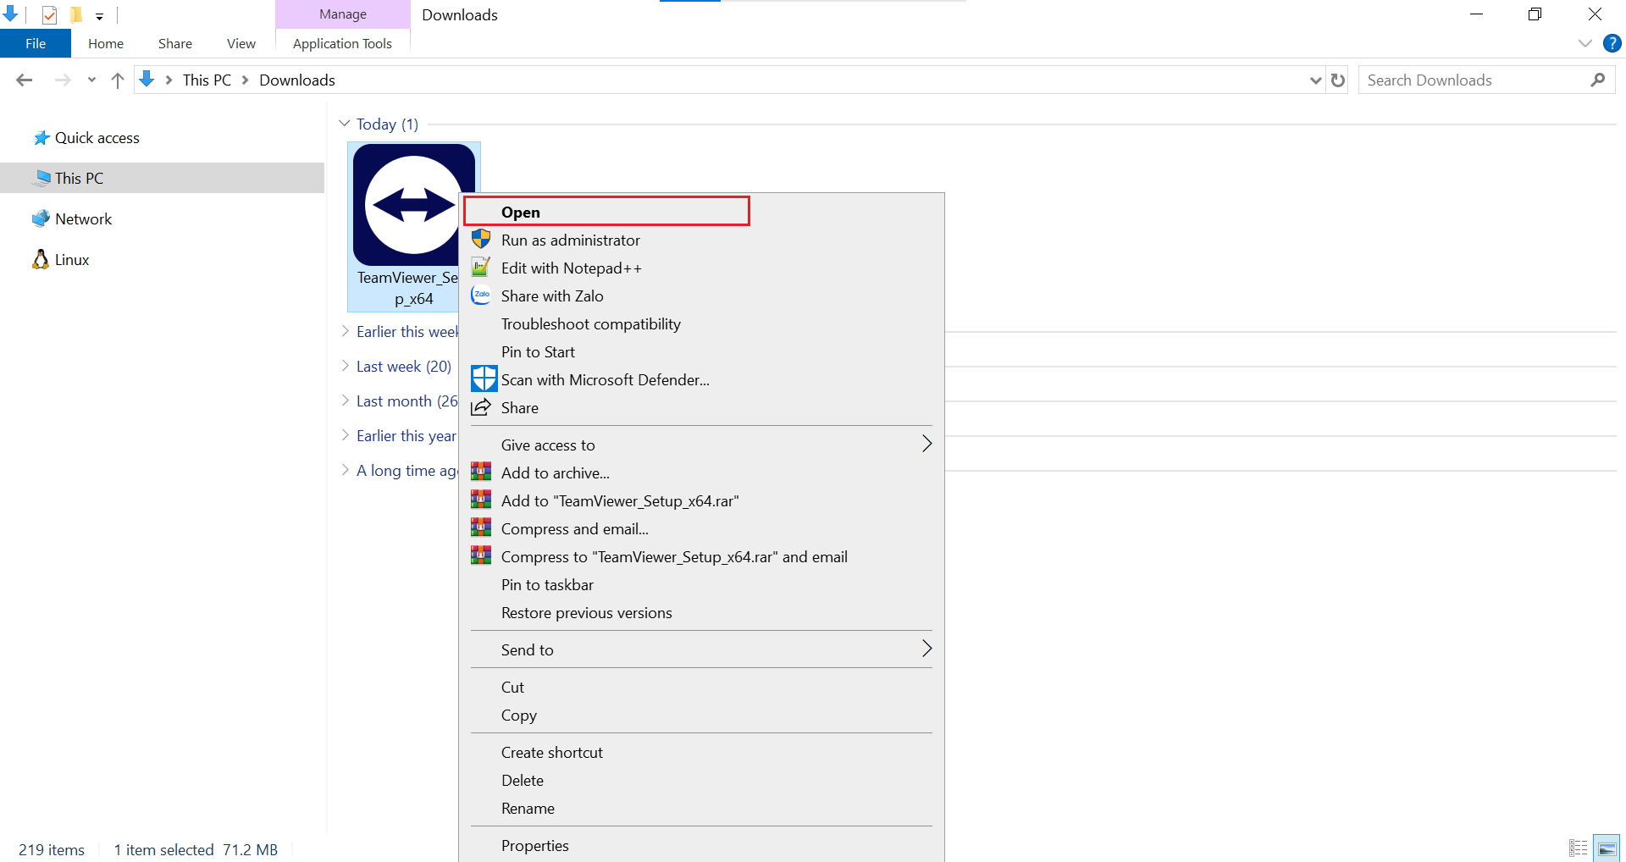
Task: Click the Back arrow navigation icon
Action: (25, 80)
